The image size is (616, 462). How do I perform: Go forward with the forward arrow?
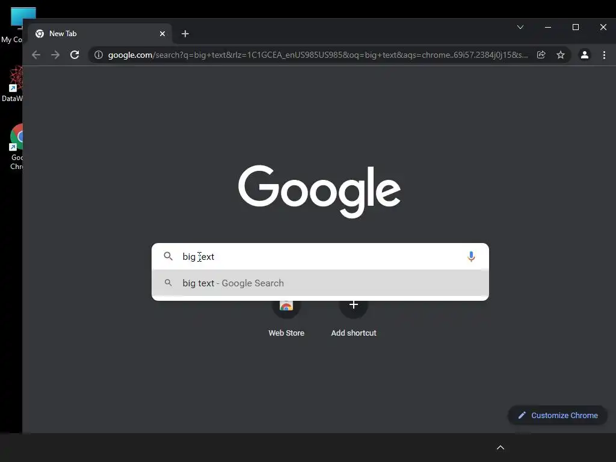(55, 55)
